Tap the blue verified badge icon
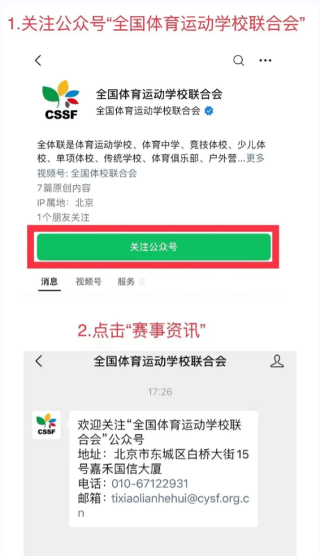This screenshot has height=556, width=320. pos(209,111)
